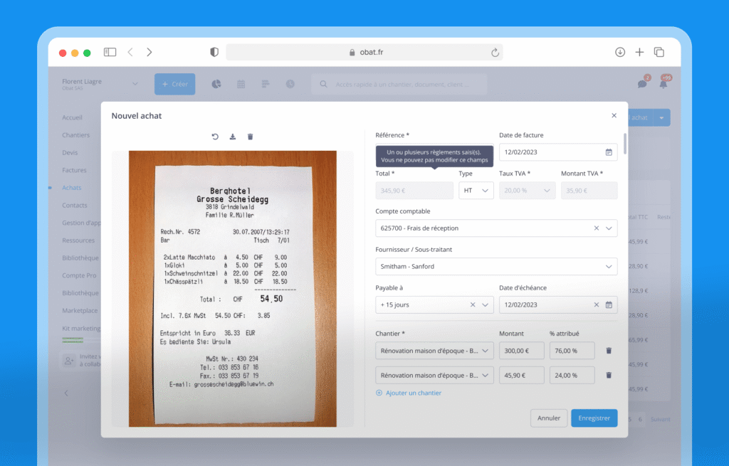Open Factures in the left sidebar
The width and height of the screenshot is (729, 466).
pyautogui.click(x=74, y=170)
